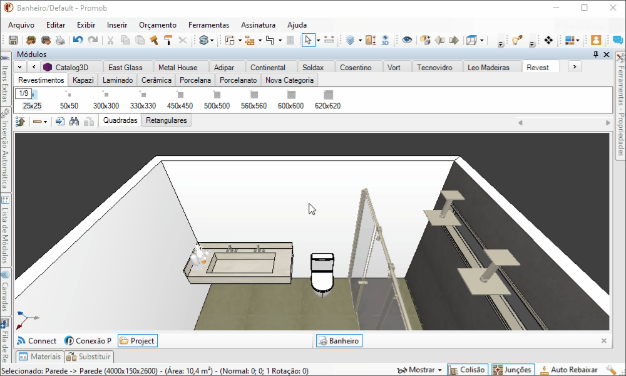626x376 pixels.
Task: Expand the dollar sign budget dropdown arrow
Action: coord(212,40)
